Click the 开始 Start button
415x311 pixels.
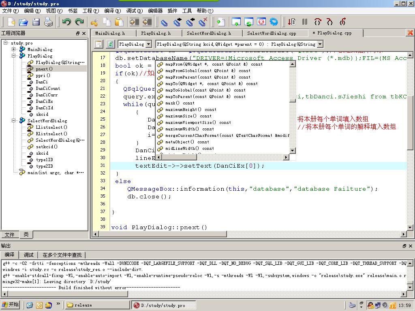click(x=11, y=305)
